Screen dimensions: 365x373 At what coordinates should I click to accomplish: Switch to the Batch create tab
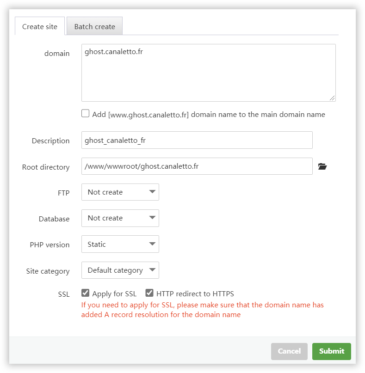[x=94, y=26]
